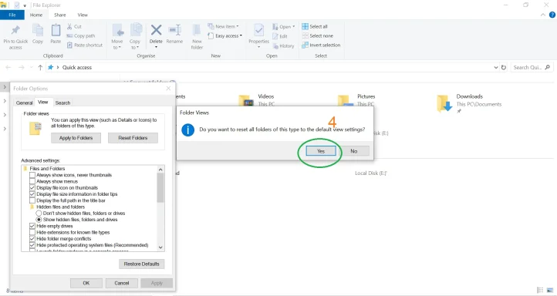557x296 pixels.
Task: Open the Videos folder icon
Action: [247, 101]
